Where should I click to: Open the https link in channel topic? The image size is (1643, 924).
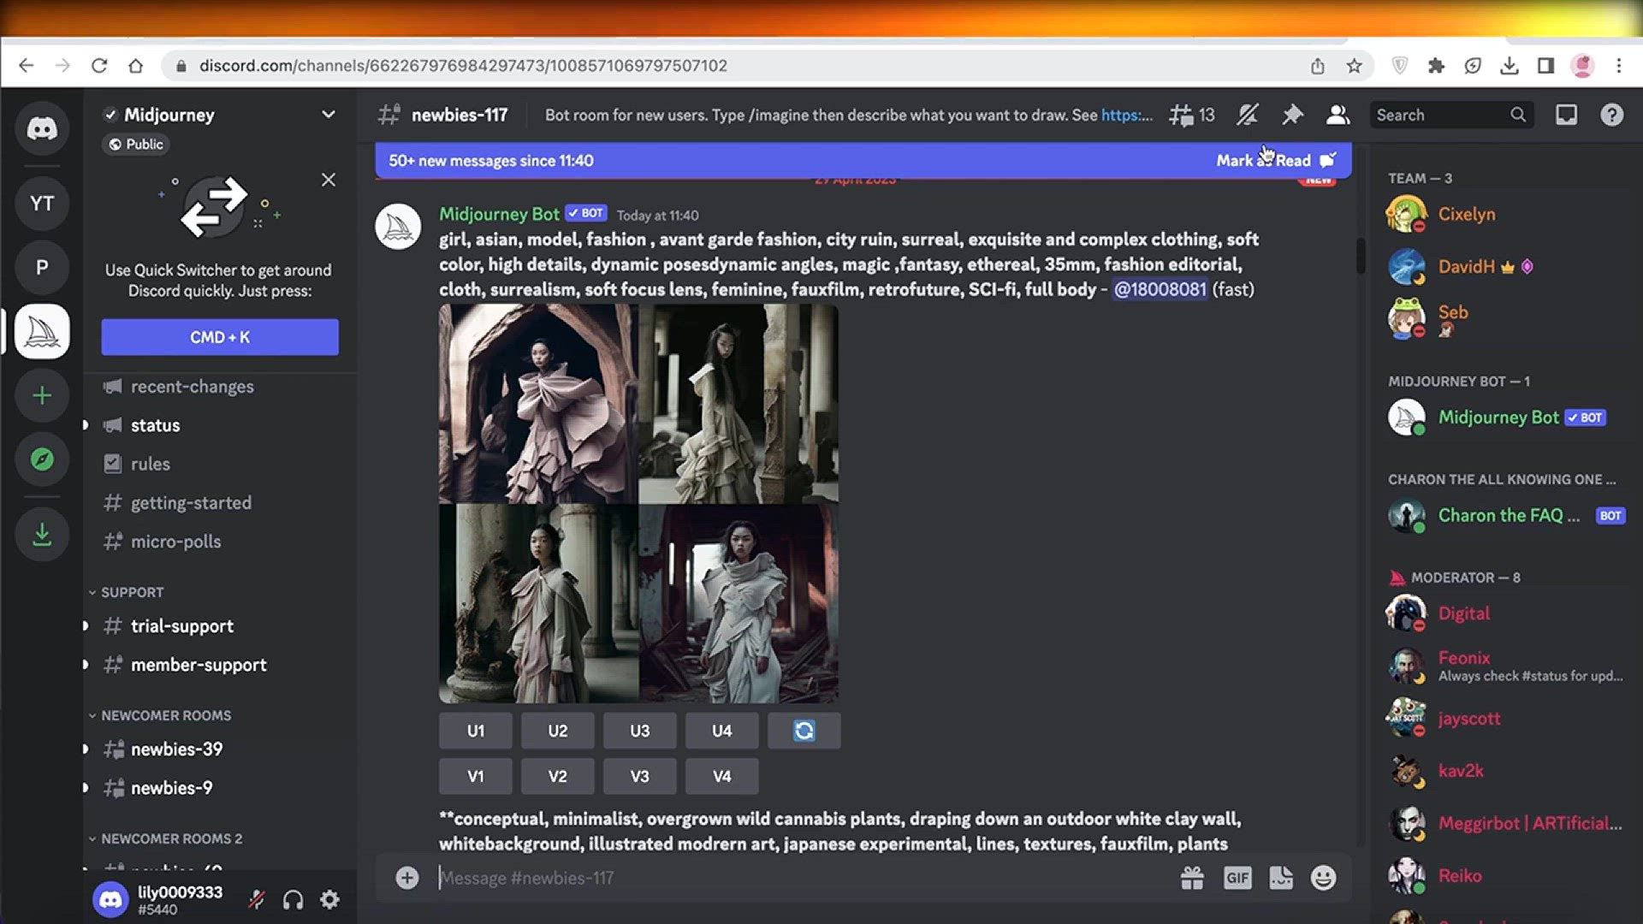click(1127, 115)
